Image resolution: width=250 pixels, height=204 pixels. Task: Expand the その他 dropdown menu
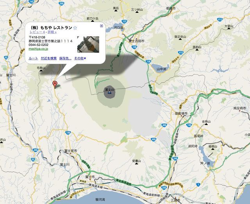coord(80,58)
